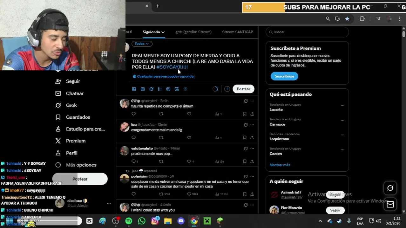Open more options for valutovaluto's post

[x=252, y=149]
